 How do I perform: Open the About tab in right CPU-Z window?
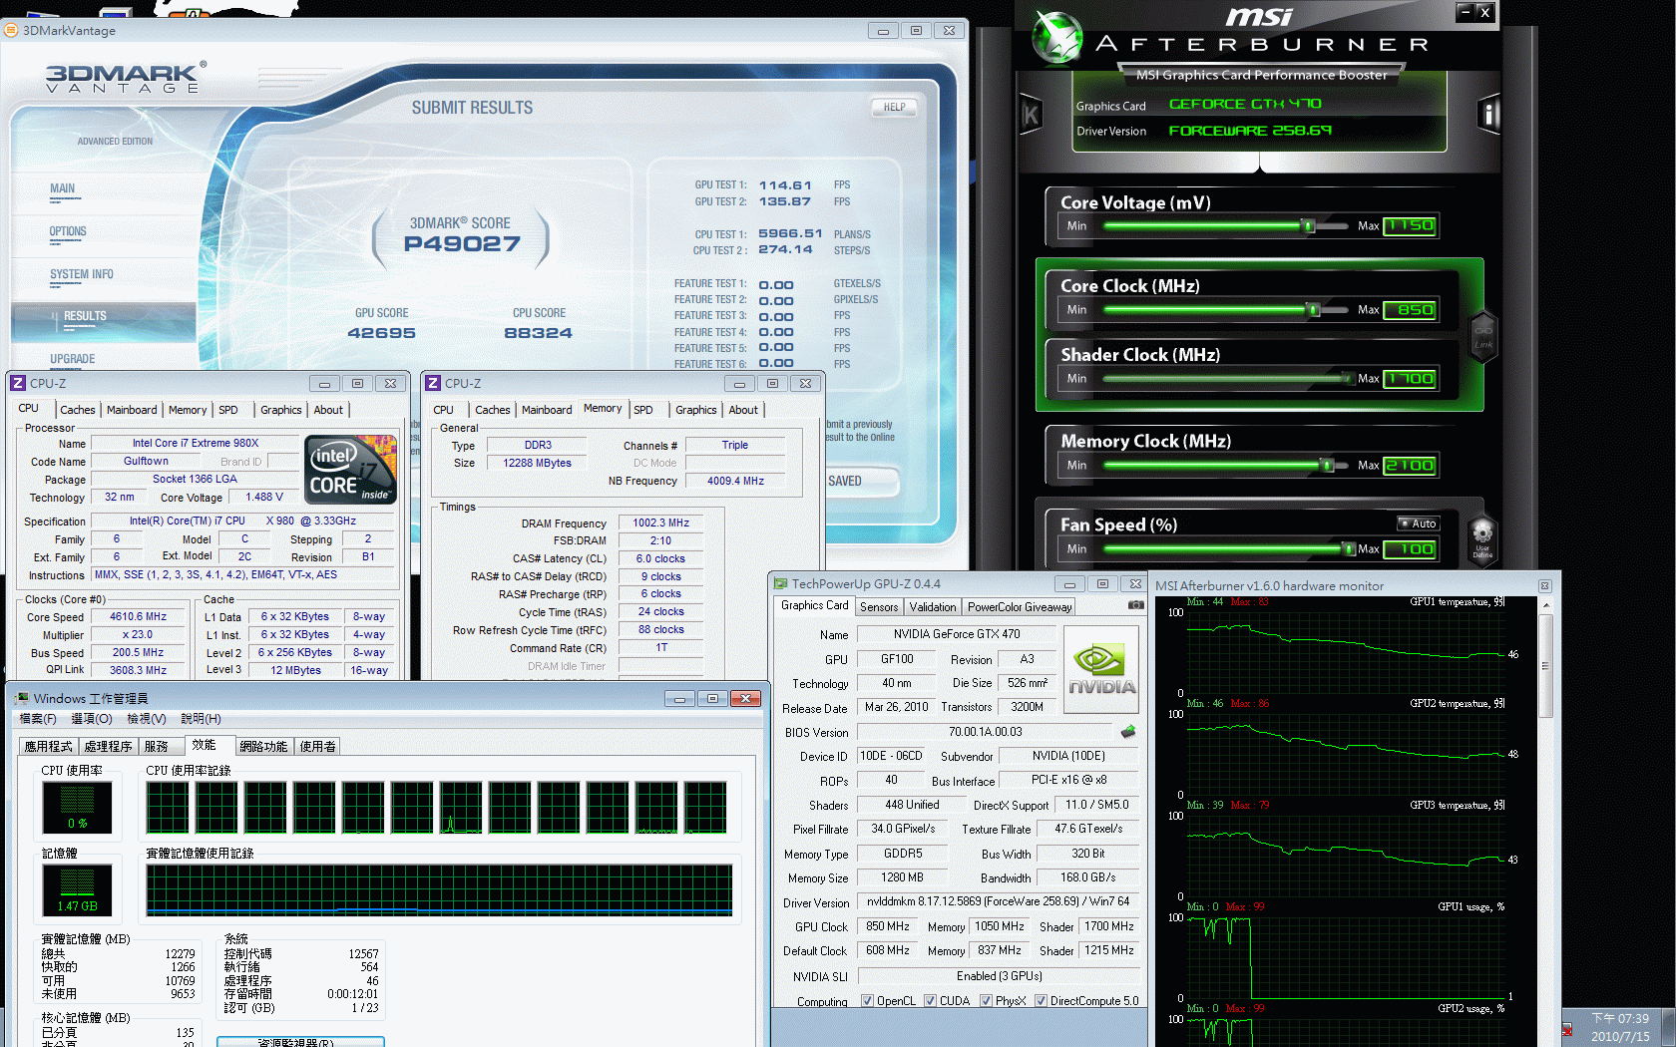tap(743, 410)
